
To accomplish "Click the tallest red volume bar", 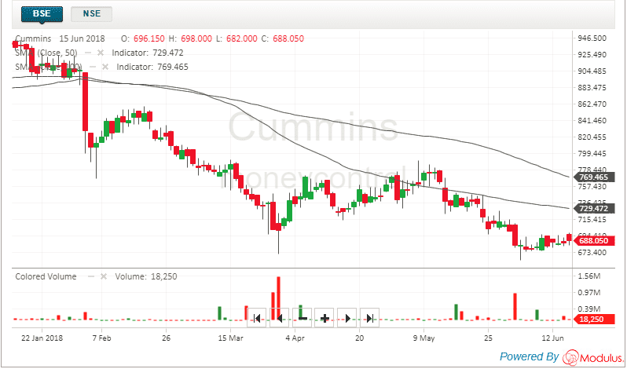I will (278, 298).
